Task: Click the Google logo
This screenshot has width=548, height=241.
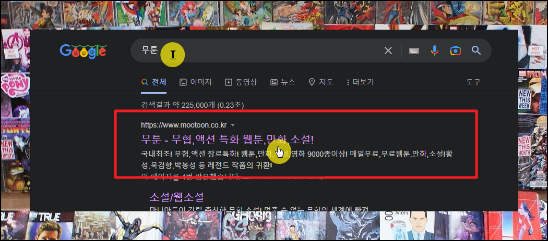Action: [83, 51]
